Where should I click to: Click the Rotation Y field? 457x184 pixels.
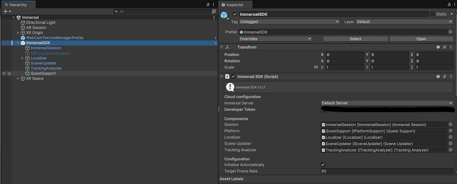[x=390, y=61]
